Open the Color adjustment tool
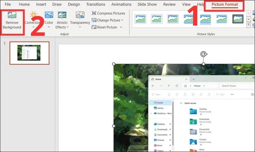Viewport: 255px width, 152px height. click(49, 18)
